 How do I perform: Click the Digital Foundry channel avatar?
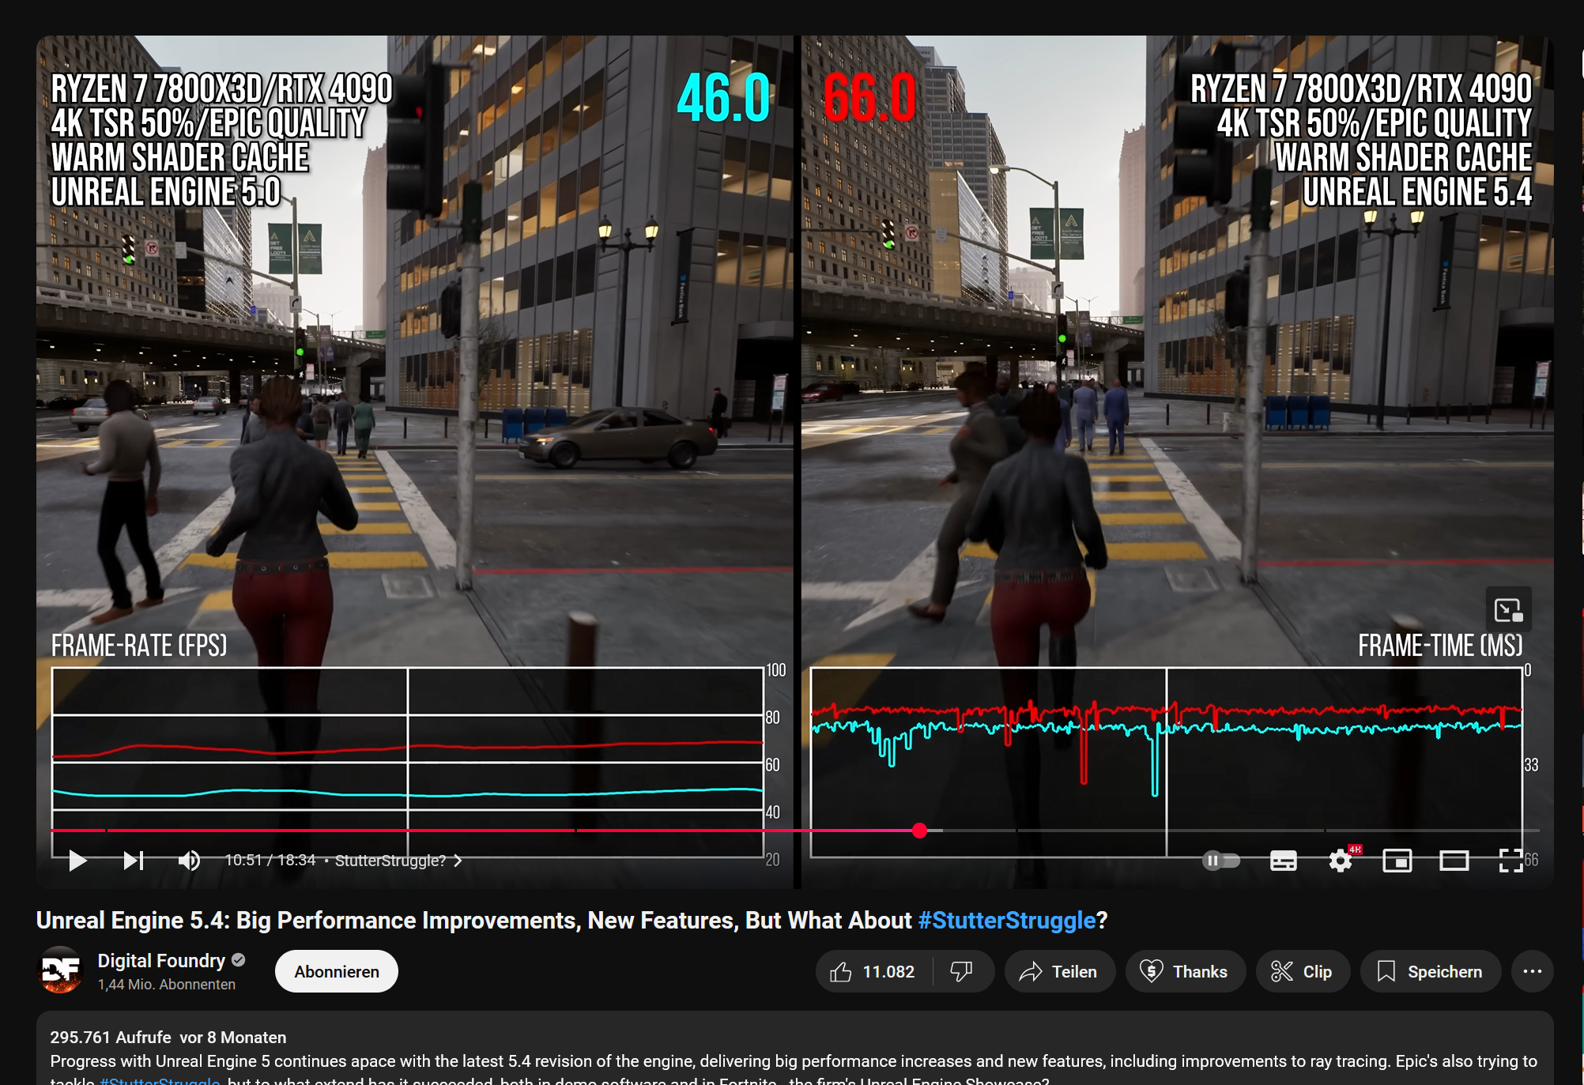click(61, 971)
